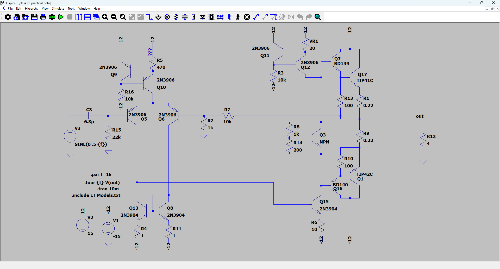Add SPICE directive with .t icon
Viewport: 500px width, 269px height.
238,17
